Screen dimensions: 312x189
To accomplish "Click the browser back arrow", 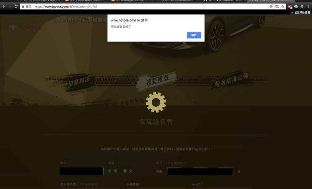I will [4, 6].
